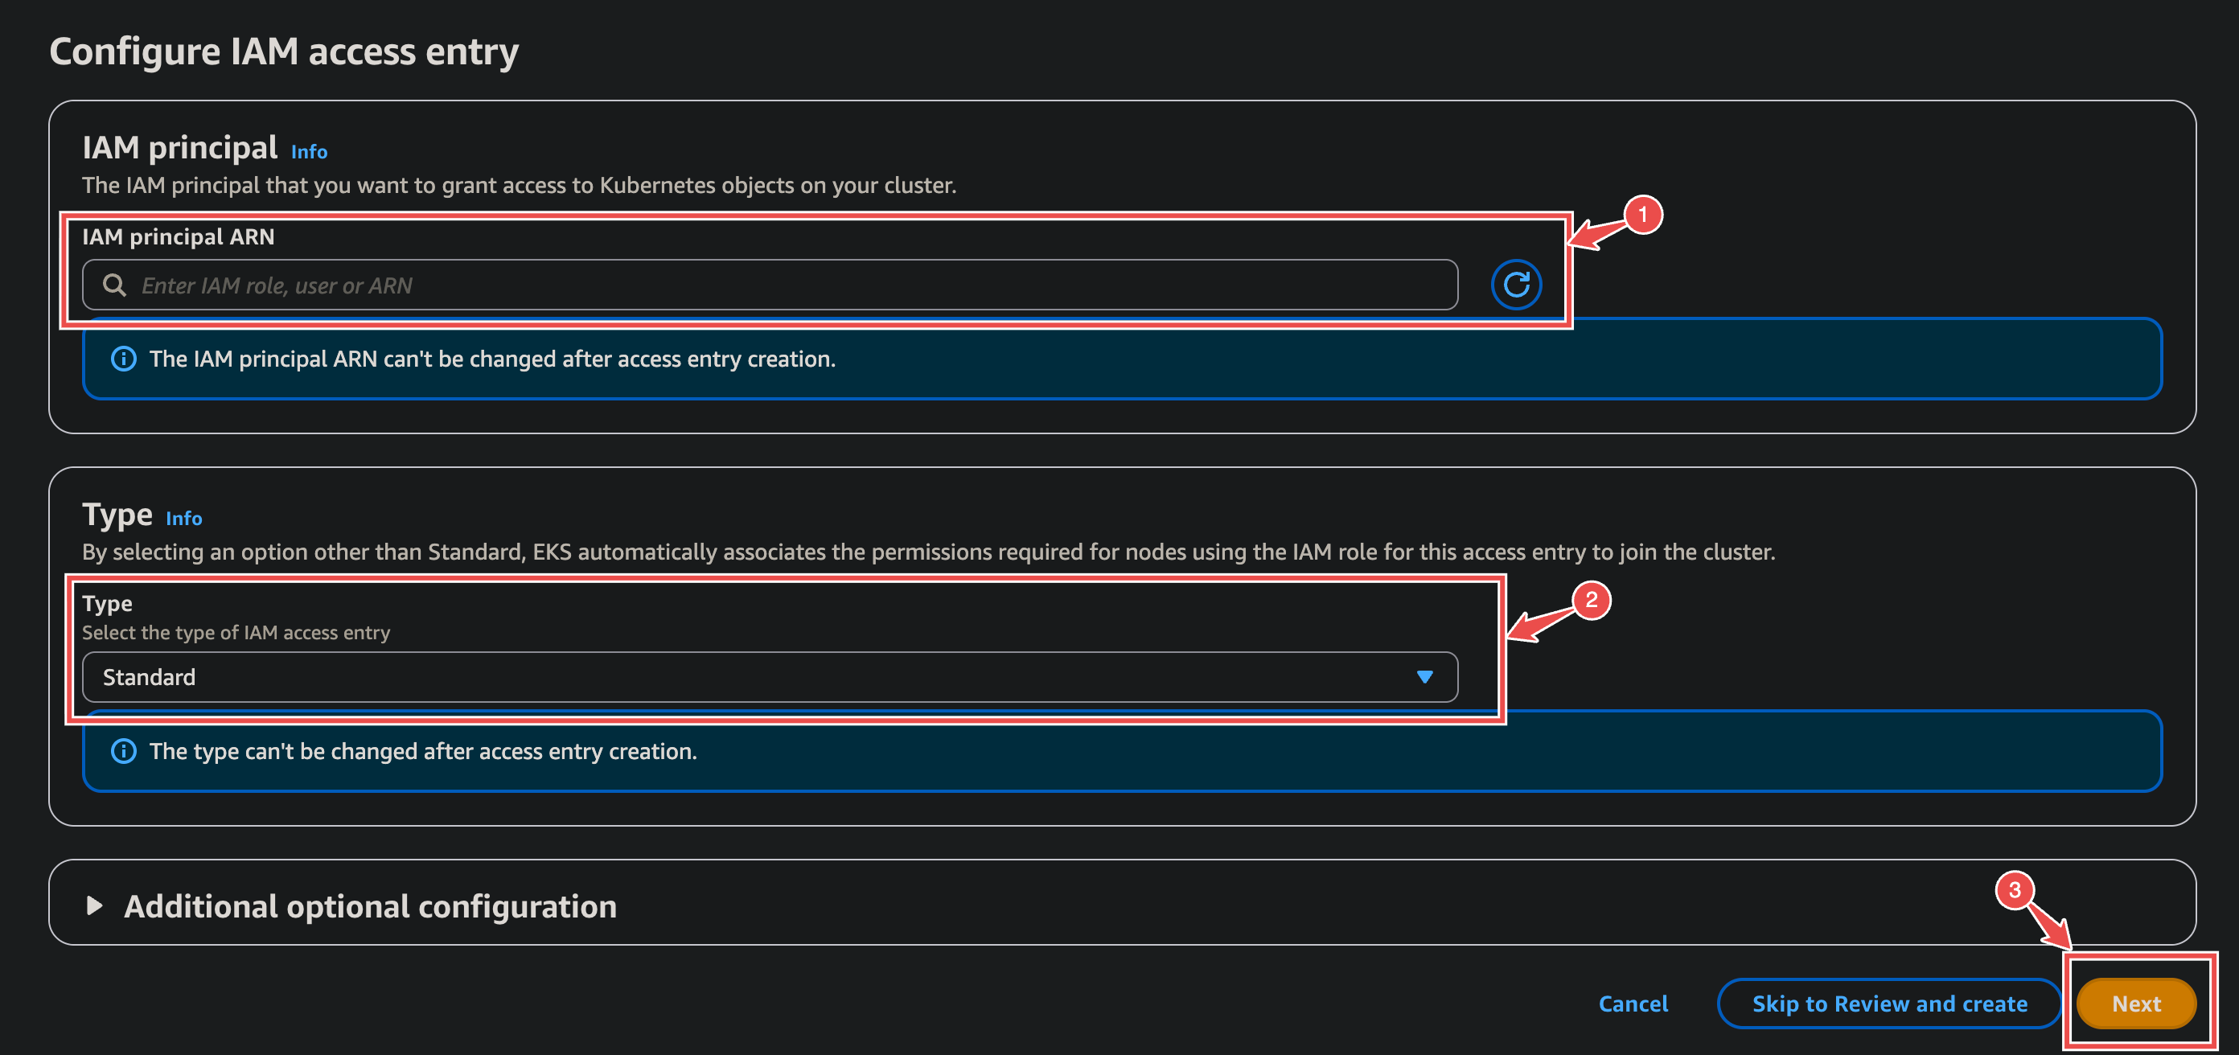Refresh the IAM principal ARN suggestions
Viewport: 2239px width, 1055px height.
point(1516,284)
